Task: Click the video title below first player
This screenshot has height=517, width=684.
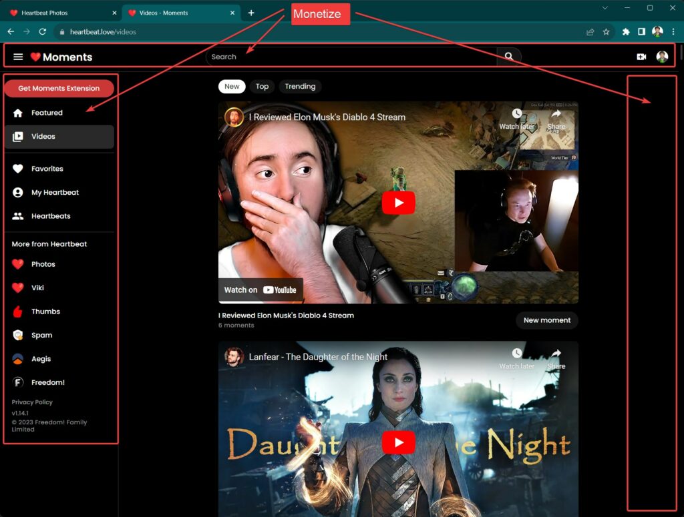Action: tap(286, 316)
